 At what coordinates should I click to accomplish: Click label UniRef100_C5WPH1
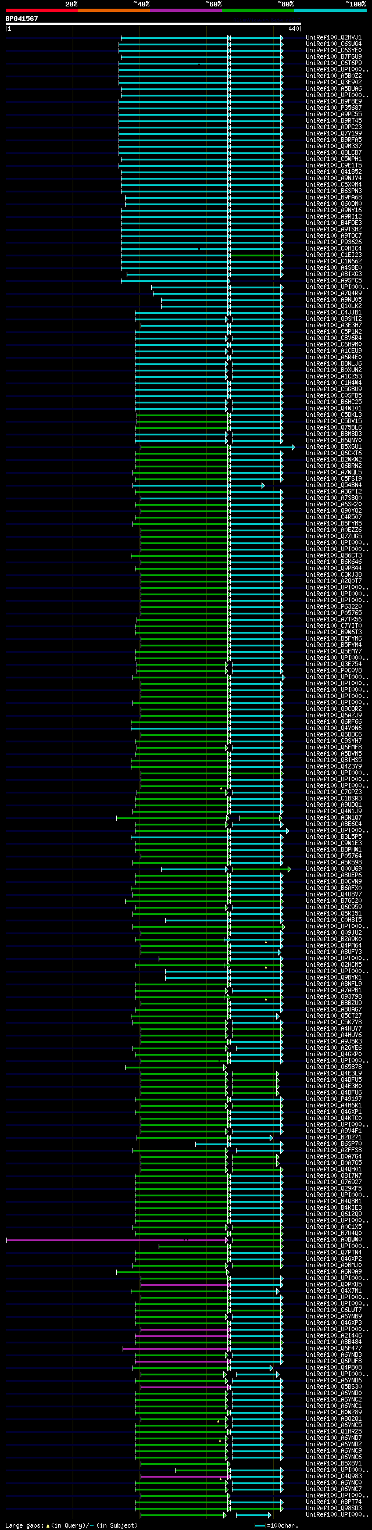pos(334,159)
